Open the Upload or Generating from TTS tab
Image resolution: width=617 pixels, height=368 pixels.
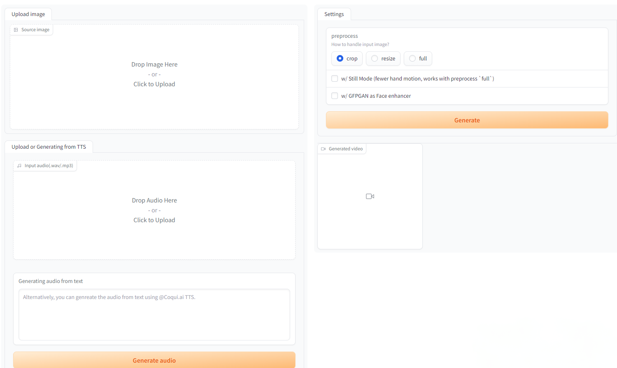click(49, 147)
